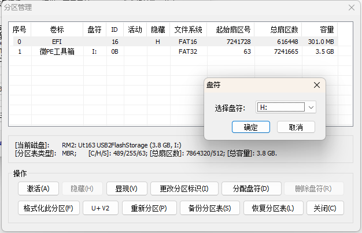The height and width of the screenshot is (233, 362).
Task: Click the 卷标 column header
Action: point(57,29)
